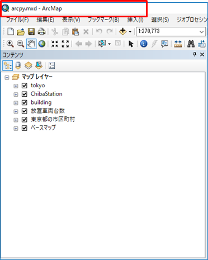208x260 pixels.
Task: Expand the 東京都の市区町村 layer node
Action: 16,120
